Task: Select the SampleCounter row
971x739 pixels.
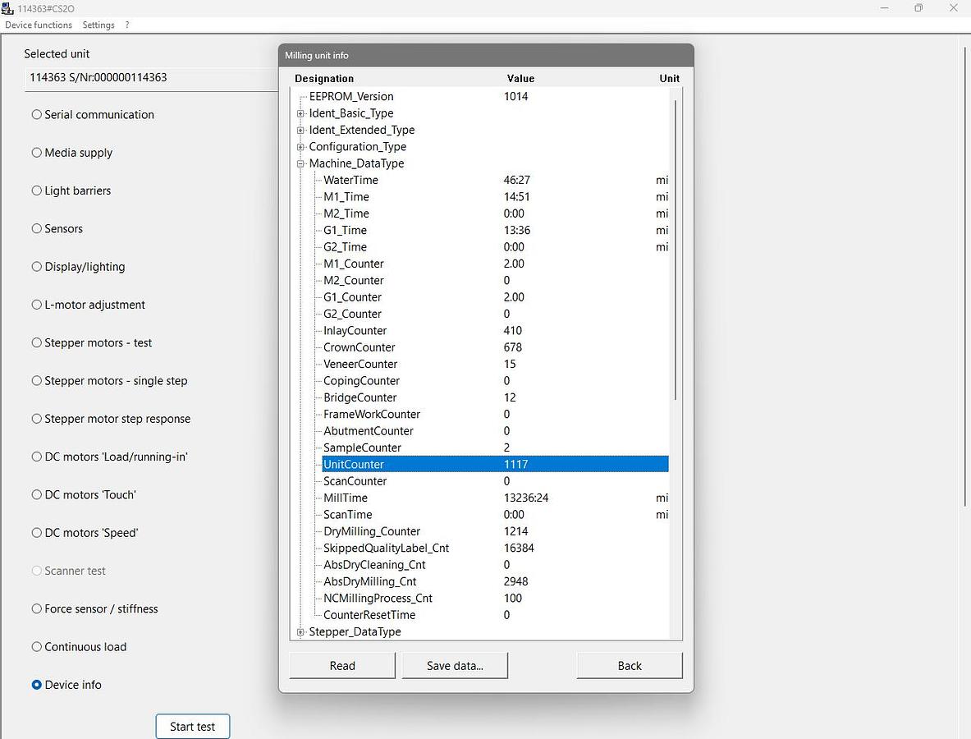Action: tap(496, 448)
